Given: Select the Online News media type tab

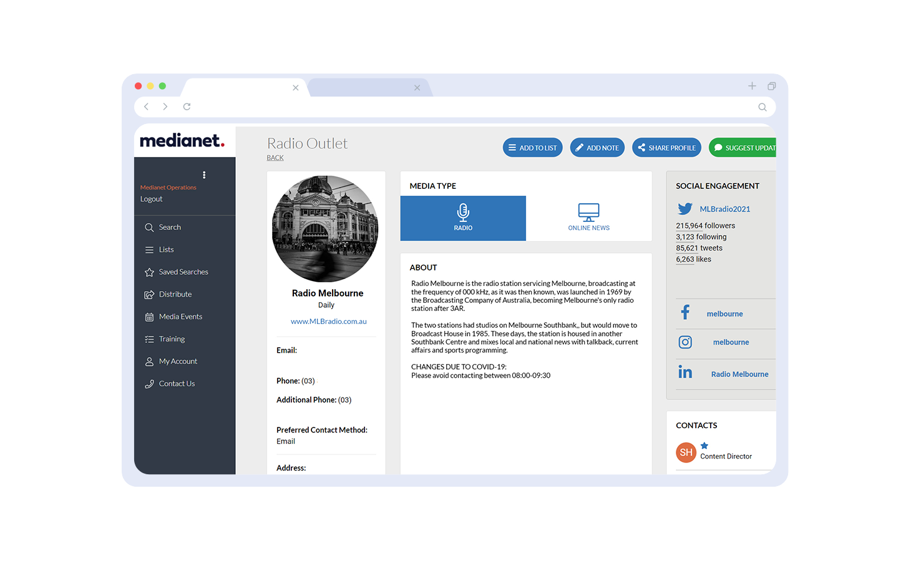Looking at the screenshot, I should click(589, 218).
